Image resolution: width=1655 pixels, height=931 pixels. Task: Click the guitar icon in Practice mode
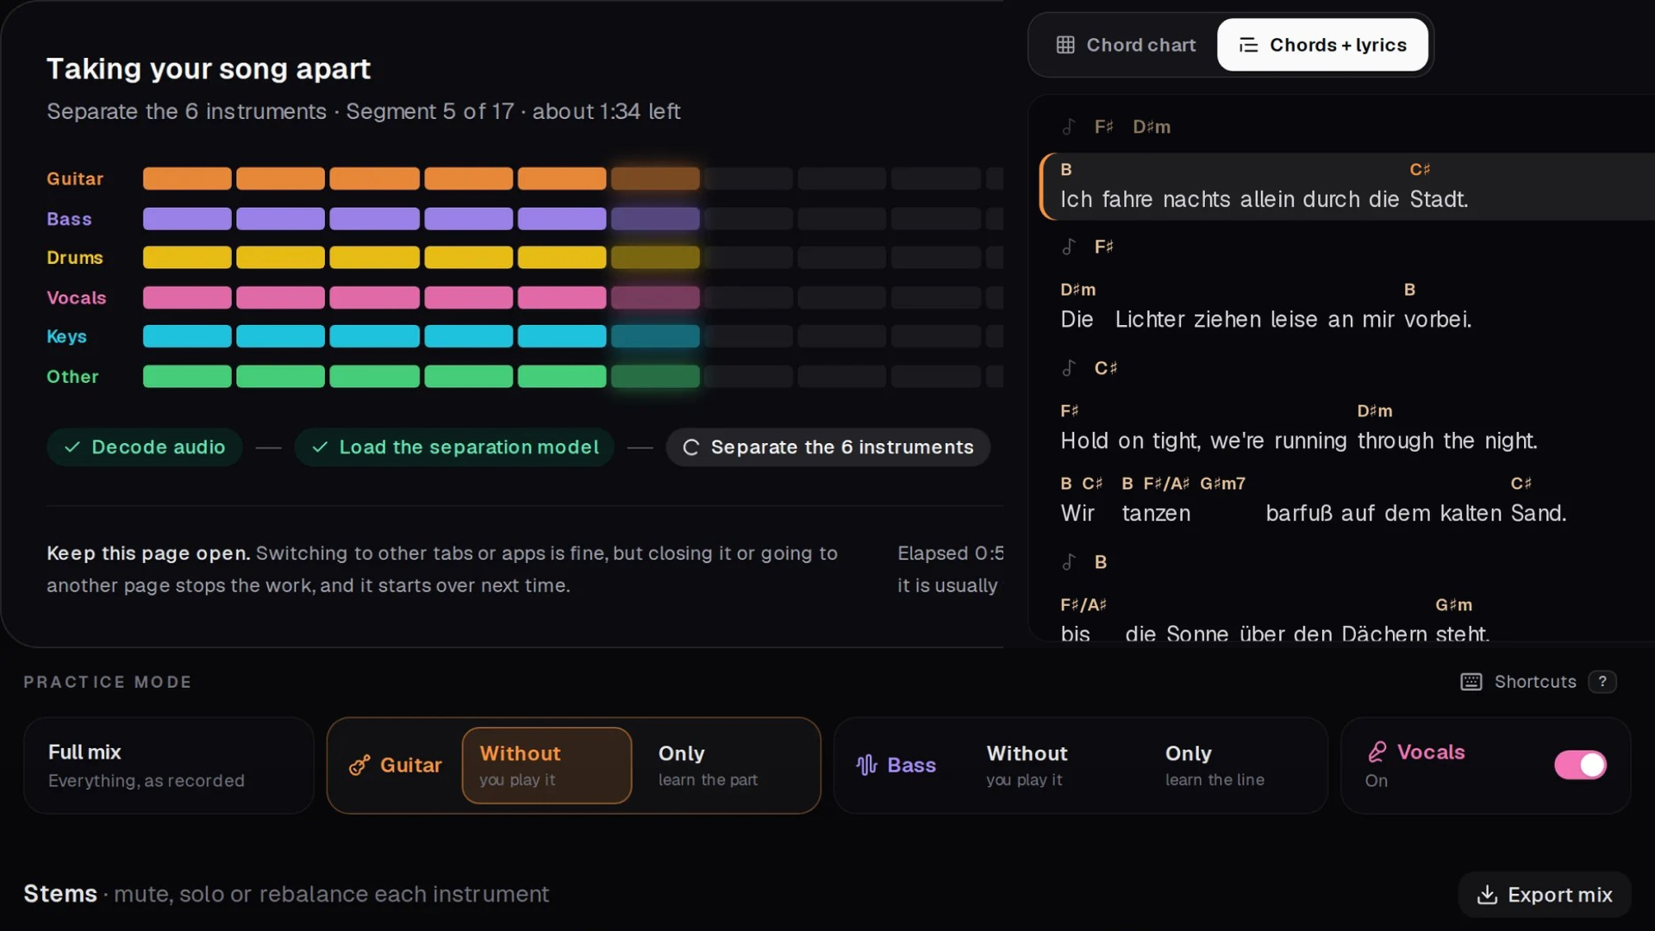pyautogui.click(x=359, y=765)
